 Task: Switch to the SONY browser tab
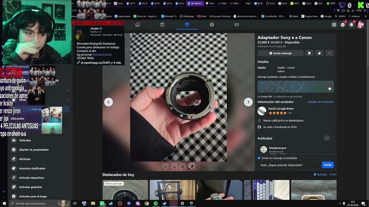pyautogui.click(x=295, y=3)
